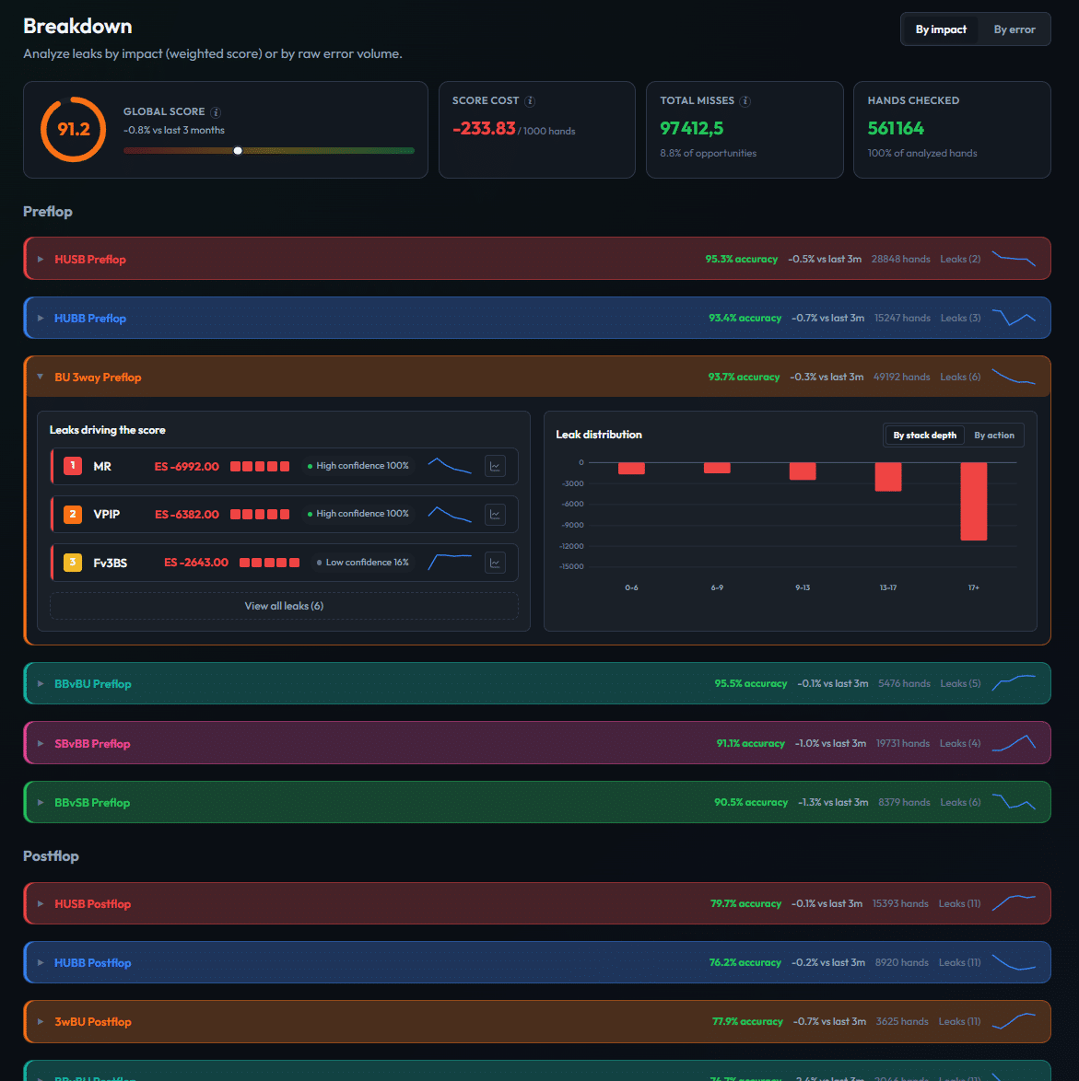Click the VPIP leak trend sparkline
1079x1081 pixels.
(450, 515)
